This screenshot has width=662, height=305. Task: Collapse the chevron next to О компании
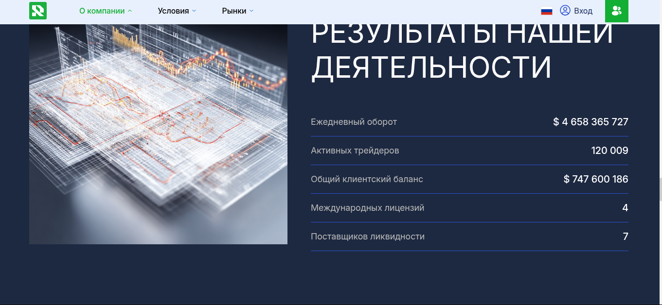pos(130,11)
